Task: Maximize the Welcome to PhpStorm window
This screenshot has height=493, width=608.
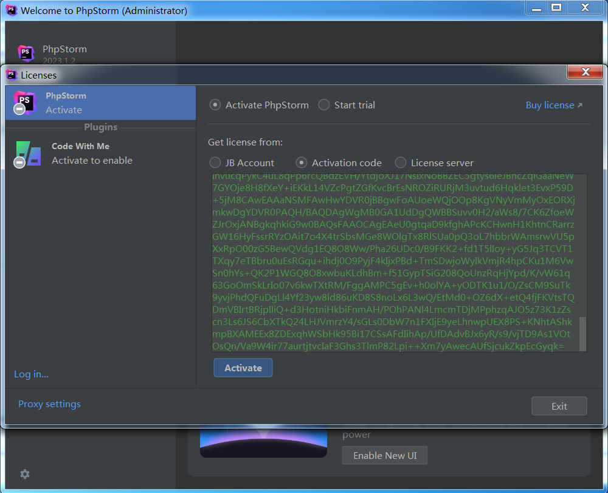Action: tap(557, 8)
